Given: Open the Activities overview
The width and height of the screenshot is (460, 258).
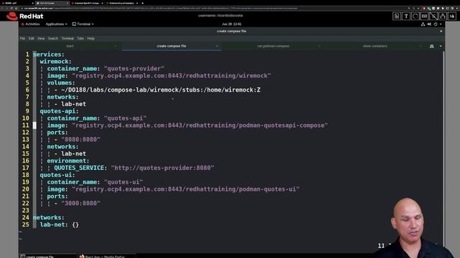Looking at the screenshot, I should tap(30, 24).
